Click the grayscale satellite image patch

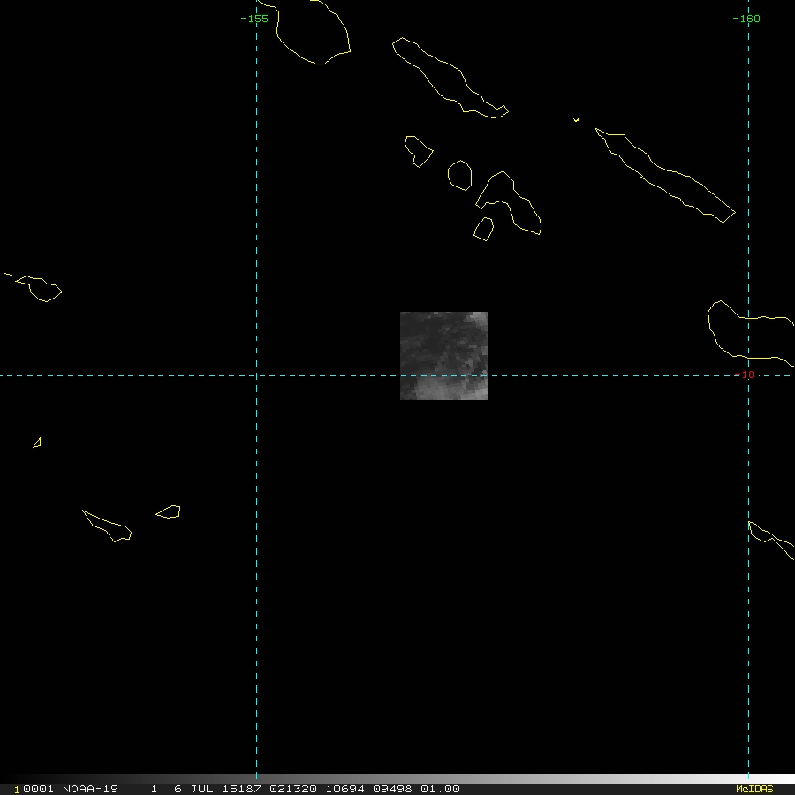444,356
